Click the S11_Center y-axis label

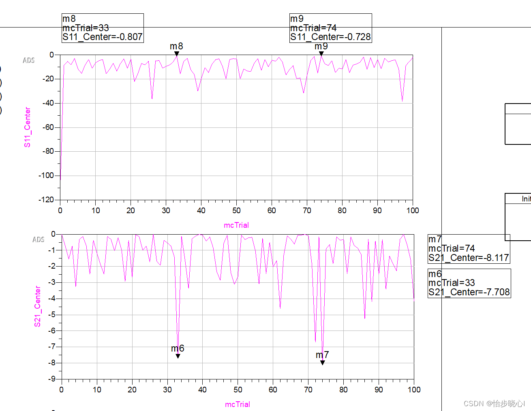coord(27,127)
